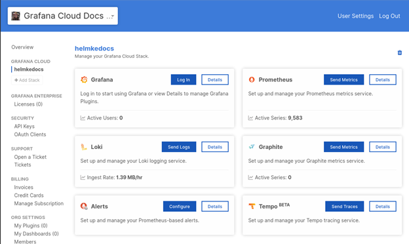Click the Tempo logo icon
This screenshot has height=244, width=409.
pyautogui.click(x=252, y=206)
